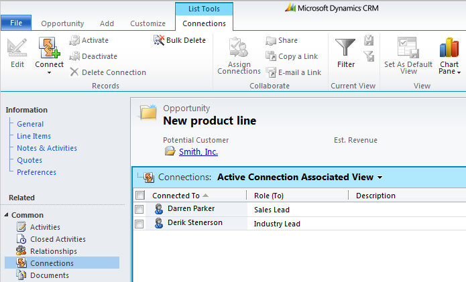The height and width of the screenshot is (282, 466).
Task: Click the Copy a Link icon
Action: (271, 56)
